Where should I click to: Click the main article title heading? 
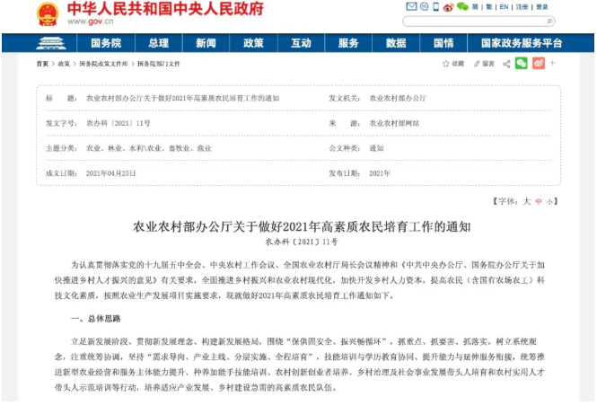point(302,226)
